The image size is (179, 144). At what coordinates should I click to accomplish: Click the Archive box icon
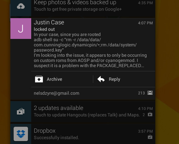click(39, 79)
